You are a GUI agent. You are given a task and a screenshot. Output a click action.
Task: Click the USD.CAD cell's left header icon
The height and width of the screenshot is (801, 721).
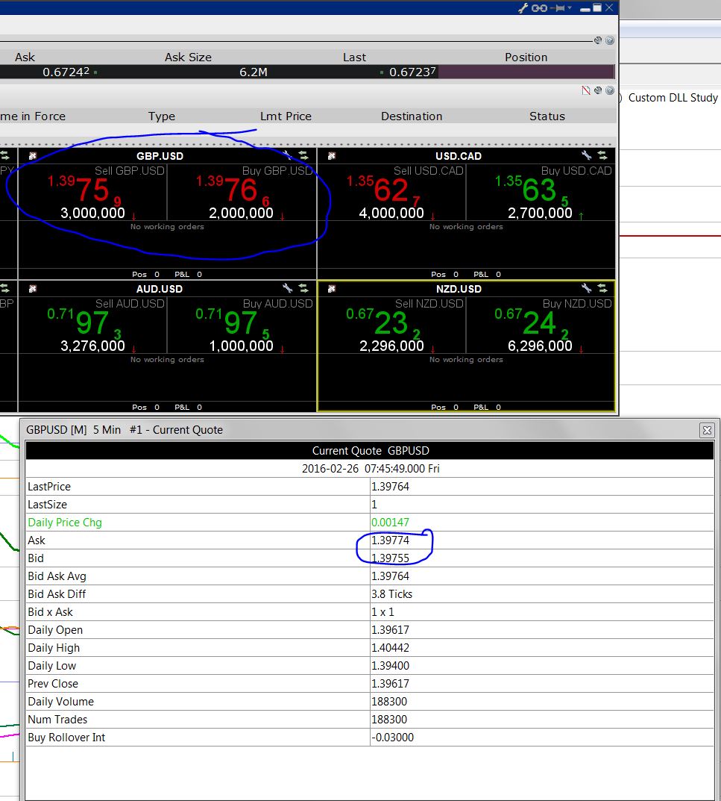click(x=332, y=156)
